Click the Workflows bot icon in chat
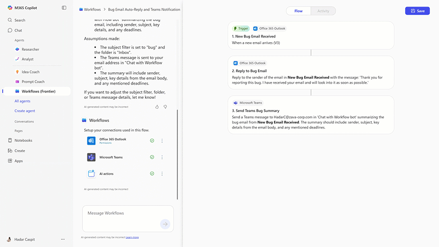This screenshot has width=439, height=247. 84,120
